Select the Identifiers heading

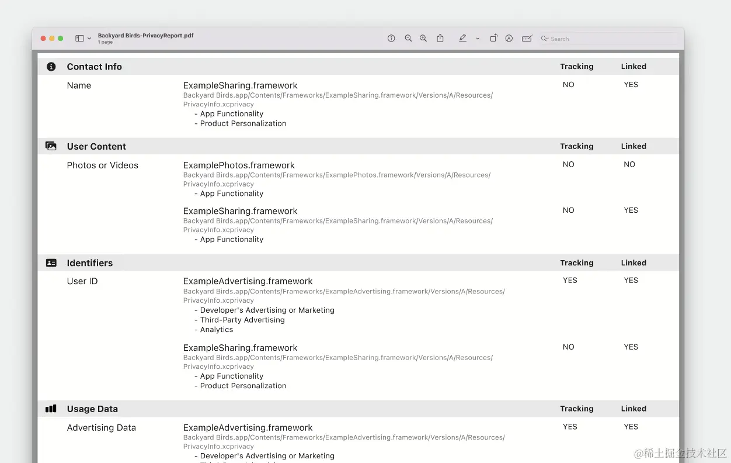tap(90, 263)
